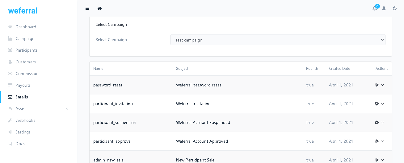This screenshot has width=404, height=163.
Task: Click the user profile icon
Action: tap(384, 8)
